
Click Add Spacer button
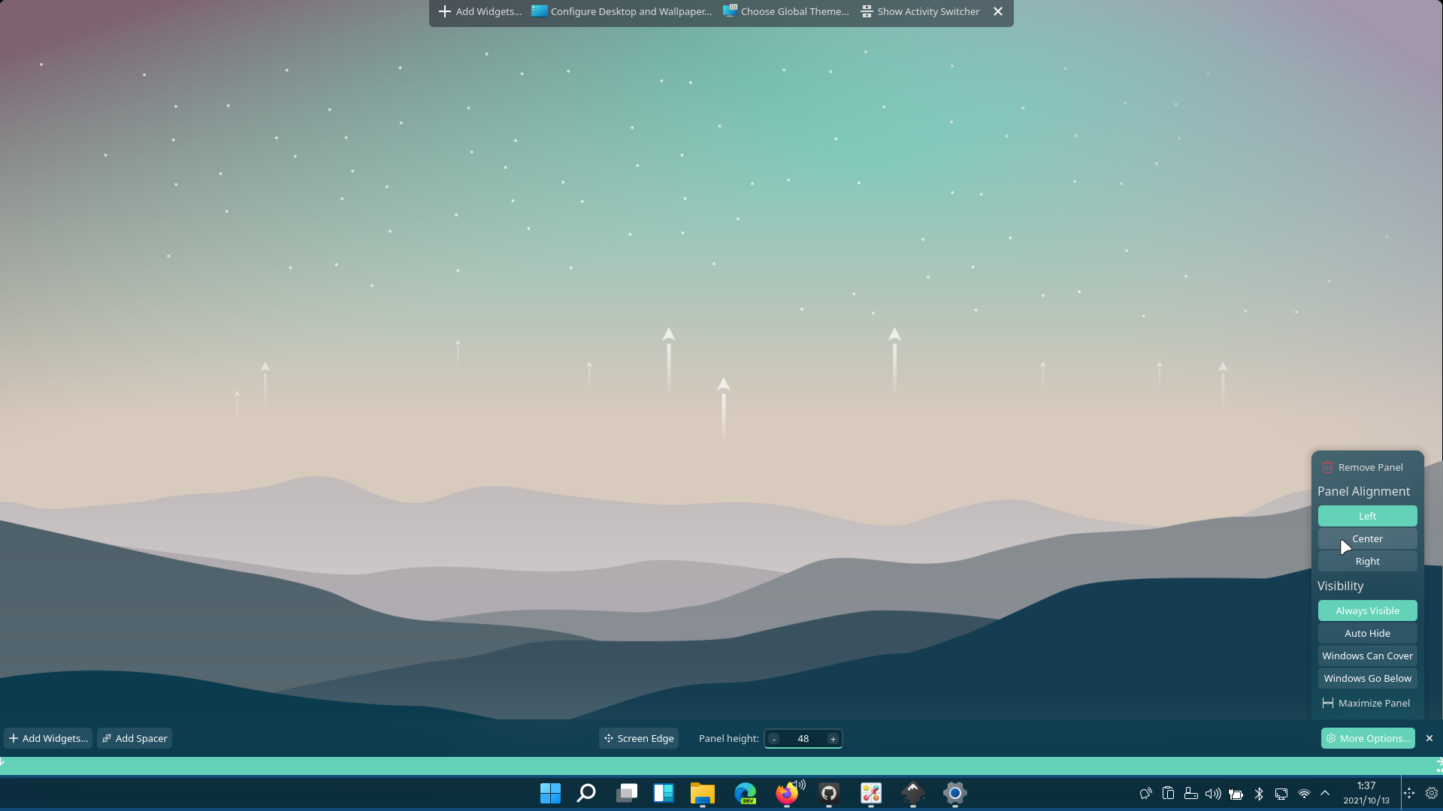[x=135, y=738]
